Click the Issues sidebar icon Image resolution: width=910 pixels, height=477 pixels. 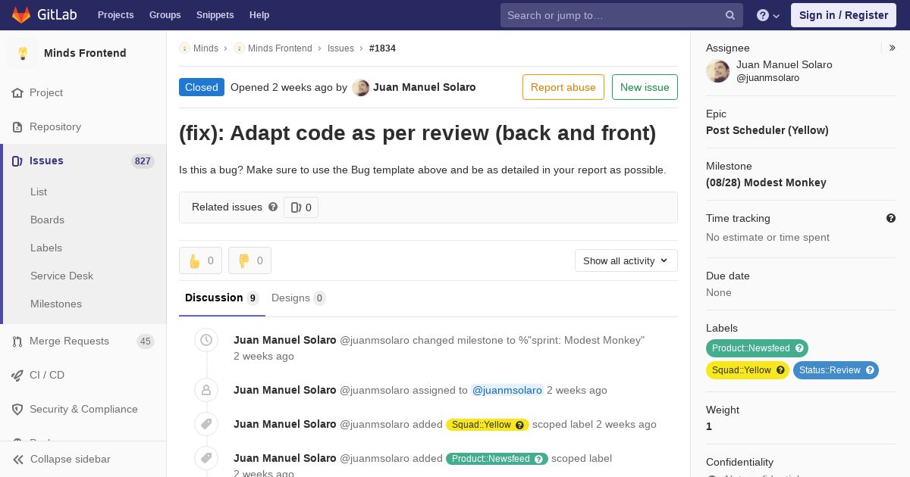(x=17, y=161)
